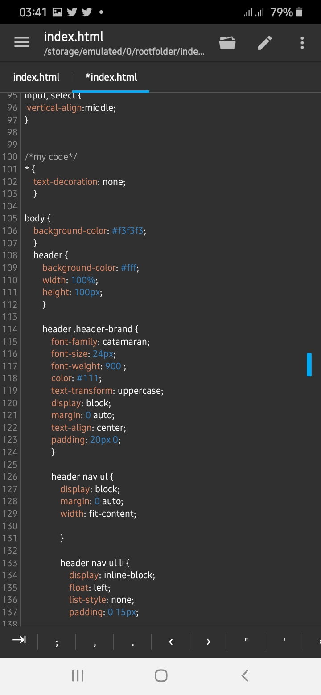This screenshot has height=695, width=321.
Task: Insert a comma from the symbol bar
Action: point(95,642)
